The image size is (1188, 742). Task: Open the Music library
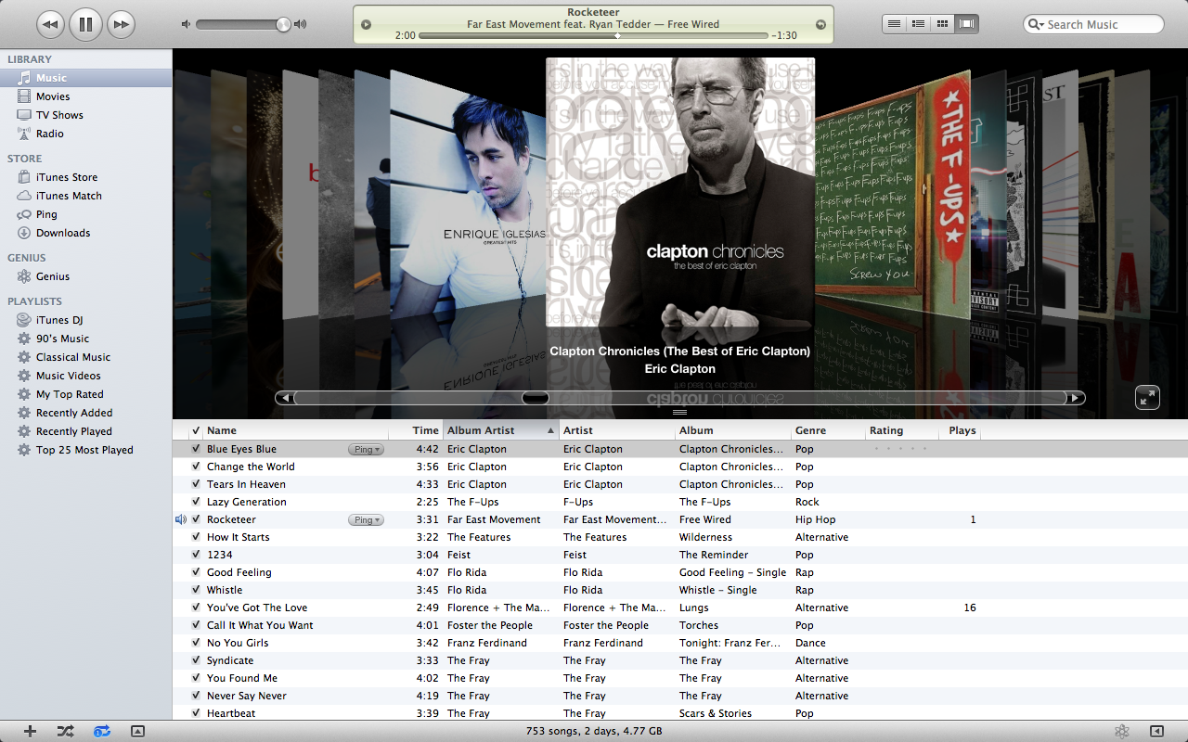click(85, 78)
